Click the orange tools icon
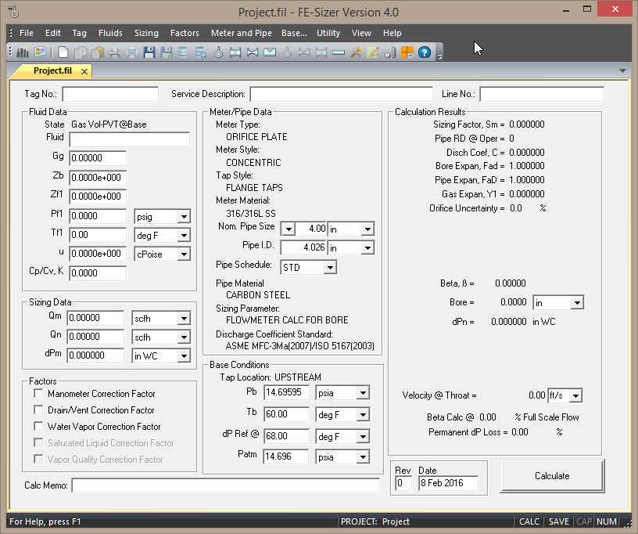 (356, 52)
